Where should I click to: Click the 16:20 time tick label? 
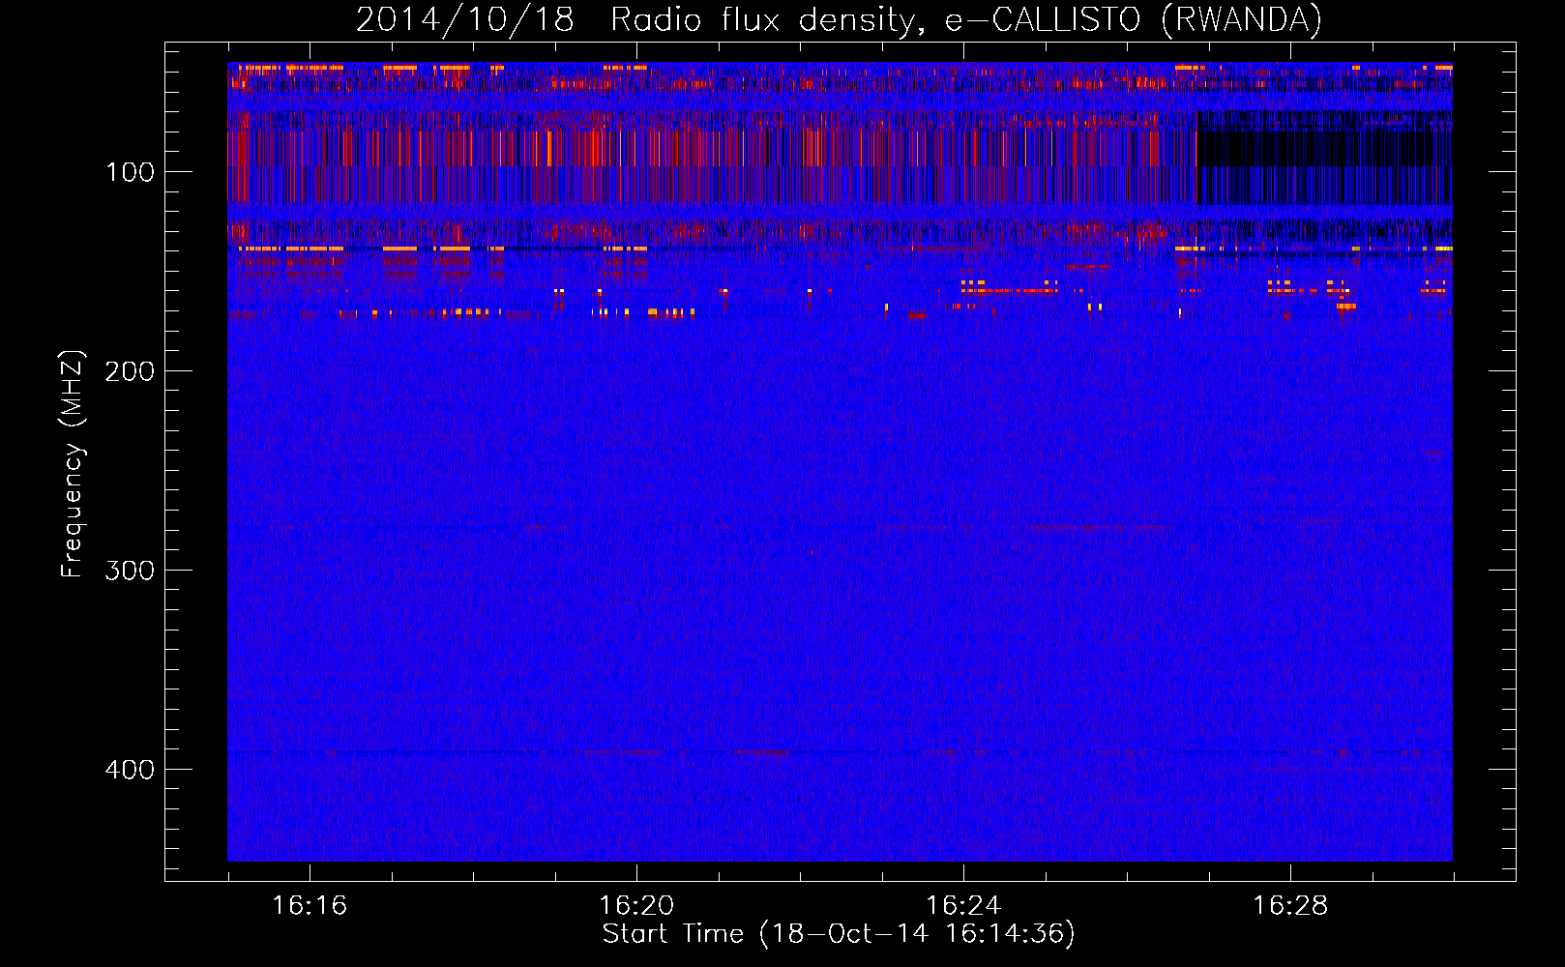(636, 905)
